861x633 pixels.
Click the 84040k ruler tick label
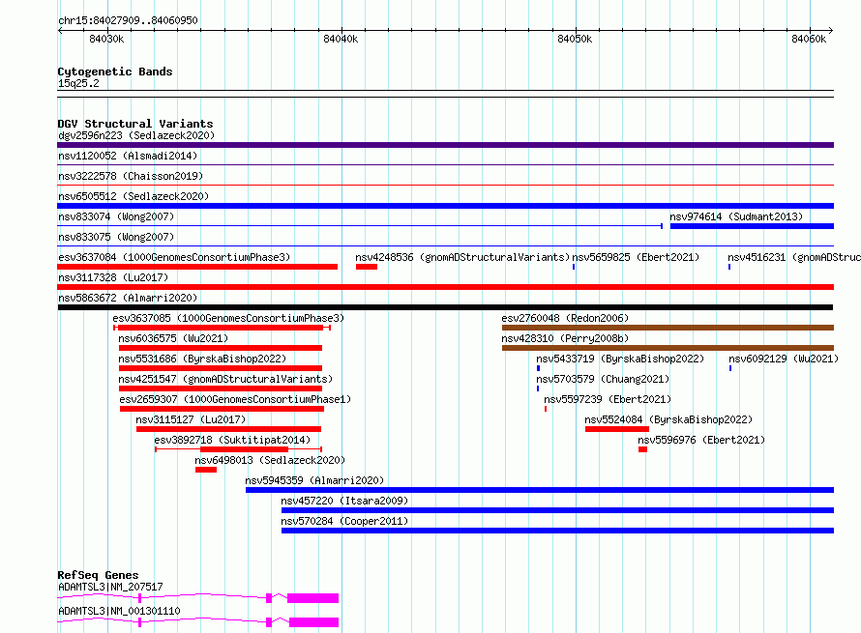pyautogui.click(x=341, y=39)
